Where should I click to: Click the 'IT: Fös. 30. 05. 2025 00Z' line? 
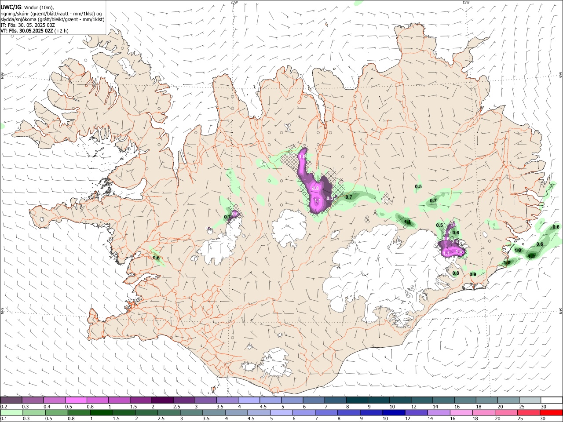point(28,25)
